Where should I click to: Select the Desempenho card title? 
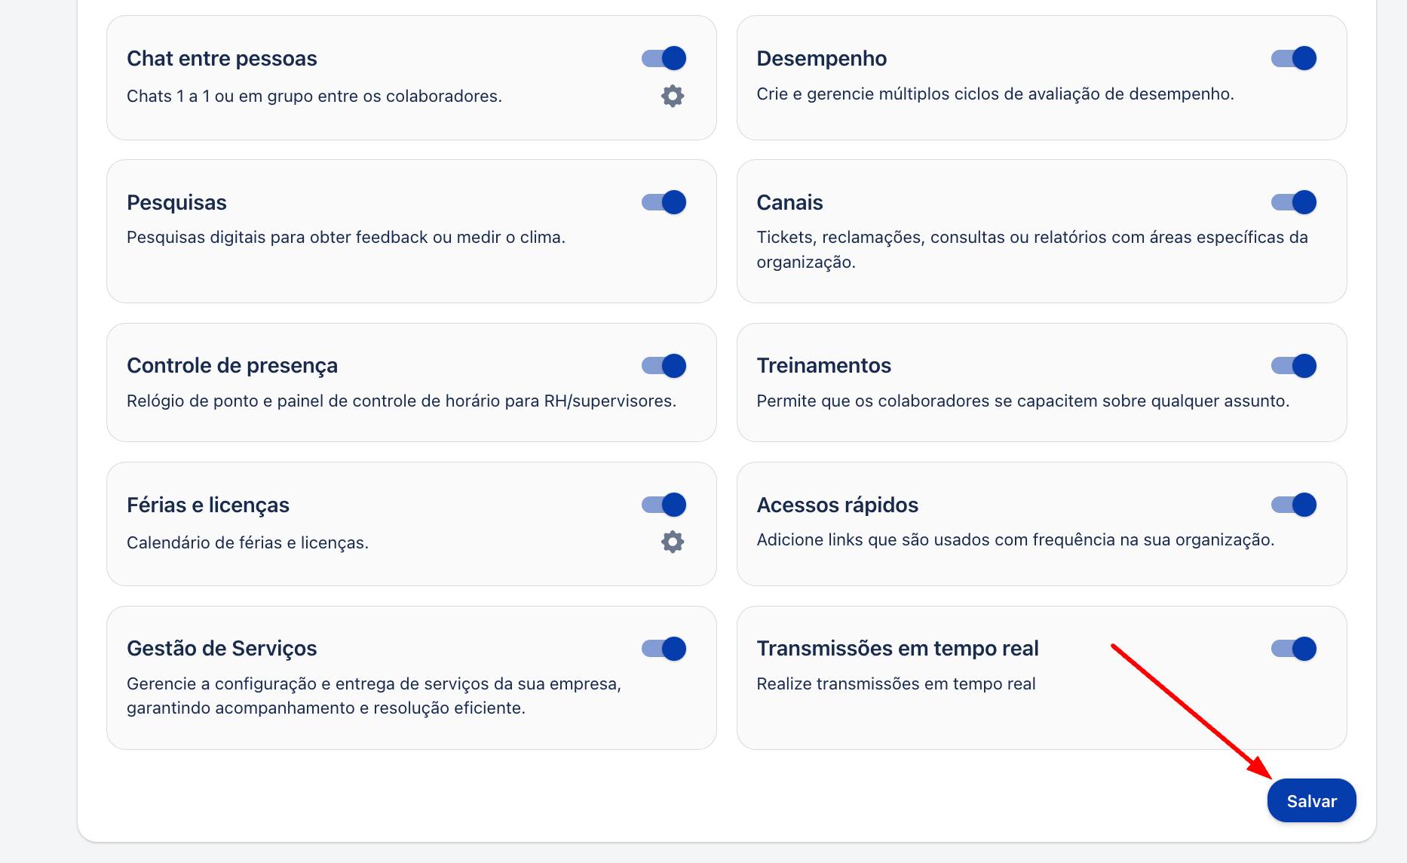pyautogui.click(x=821, y=59)
